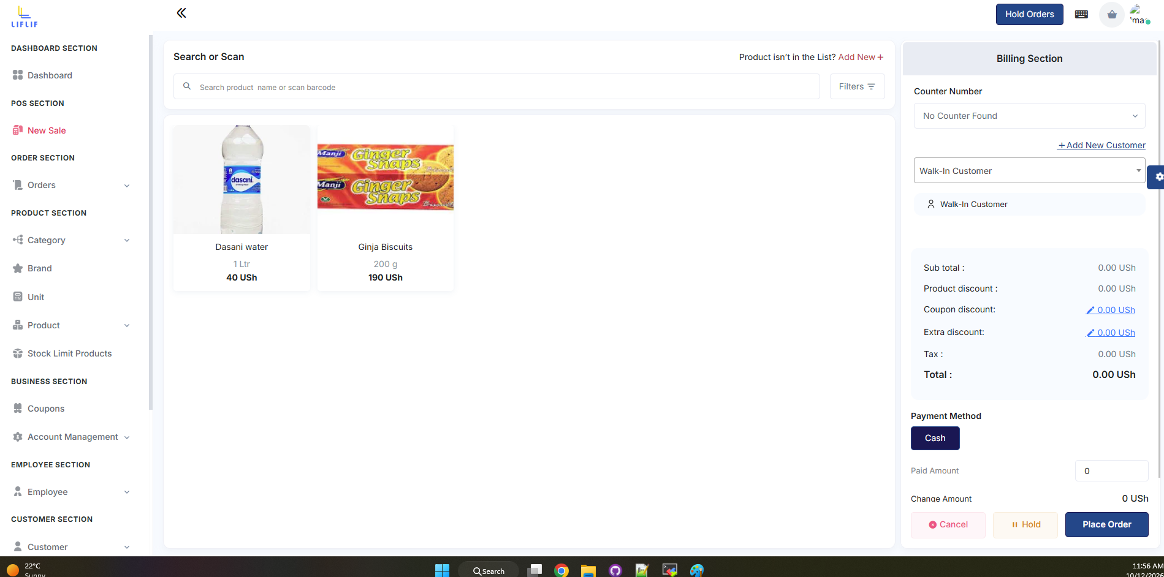1164x577 pixels.
Task: Click Hold Orders button
Action: click(x=1029, y=14)
